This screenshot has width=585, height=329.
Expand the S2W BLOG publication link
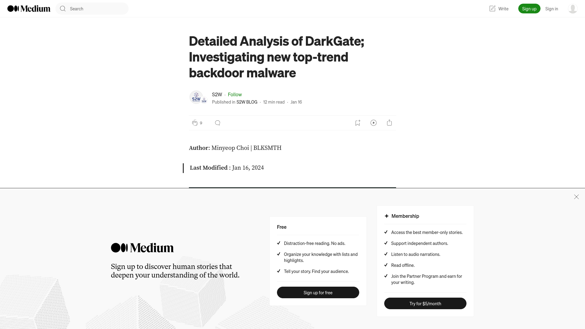(247, 102)
